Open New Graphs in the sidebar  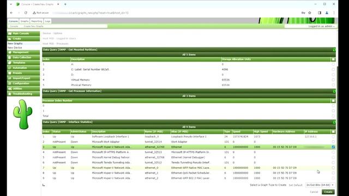[x=15, y=44]
